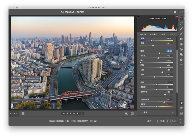Click the 打开 open button
This screenshot has width=193, height=137.
click(174, 121)
